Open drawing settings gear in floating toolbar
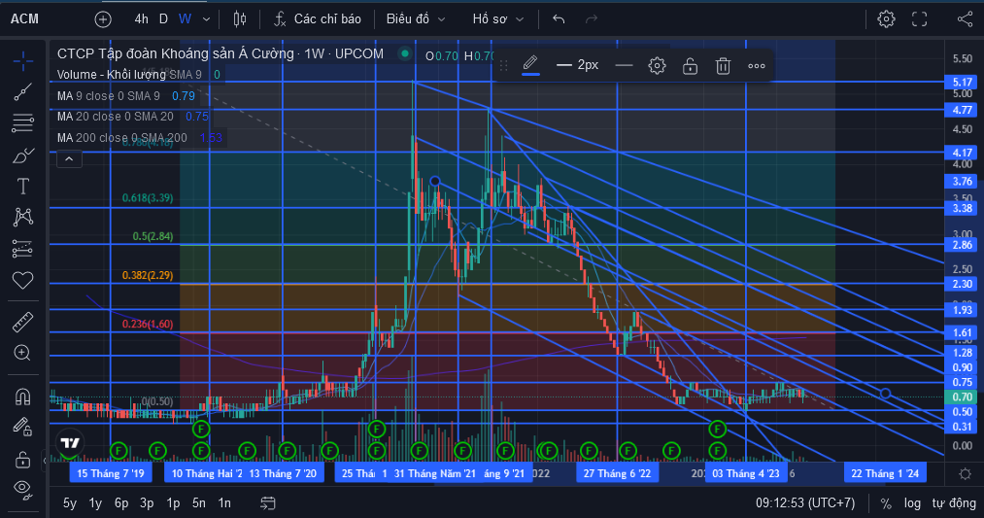Image resolution: width=984 pixels, height=518 pixels. pyautogui.click(x=657, y=65)
